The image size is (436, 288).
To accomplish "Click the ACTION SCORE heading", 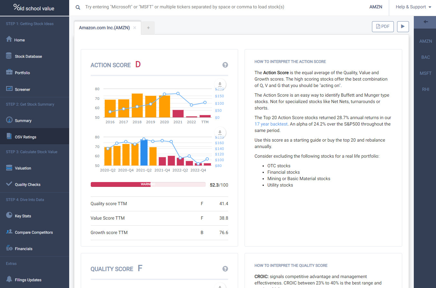I will point(110,65).
